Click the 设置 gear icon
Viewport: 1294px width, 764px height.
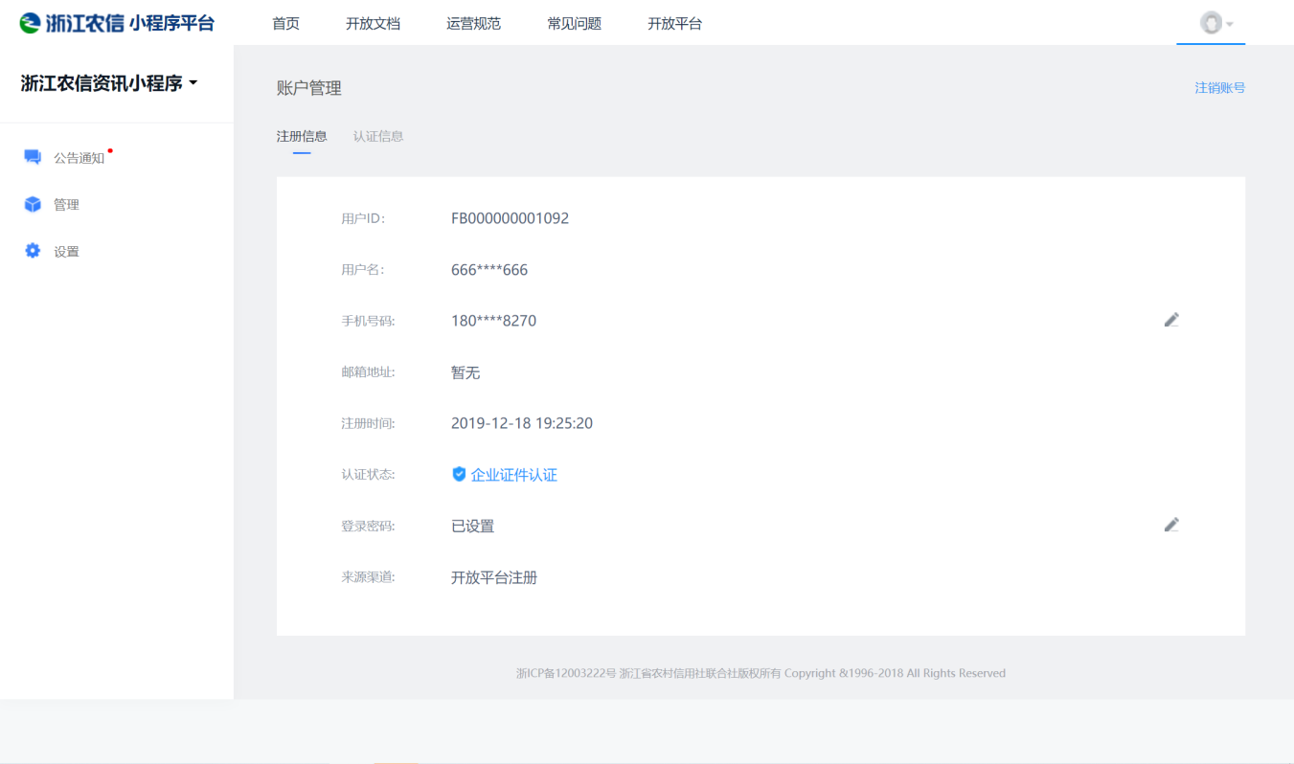[33, 251]
